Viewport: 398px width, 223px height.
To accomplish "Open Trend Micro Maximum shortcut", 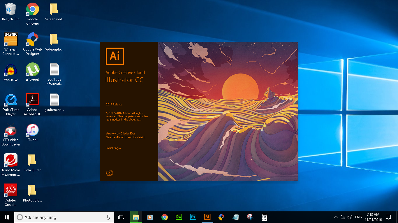I will point(11,165).
